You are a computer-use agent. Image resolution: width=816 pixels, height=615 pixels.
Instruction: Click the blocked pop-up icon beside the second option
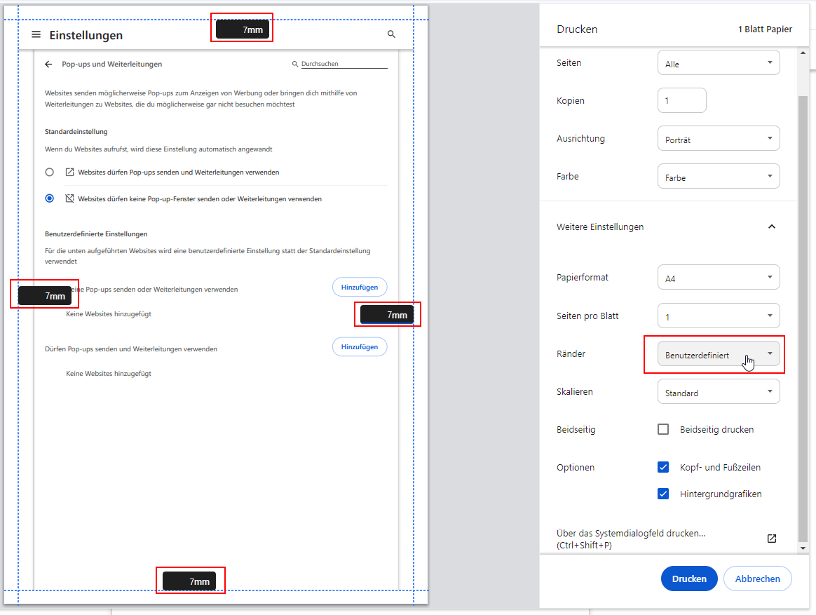[x=69, y=198]
